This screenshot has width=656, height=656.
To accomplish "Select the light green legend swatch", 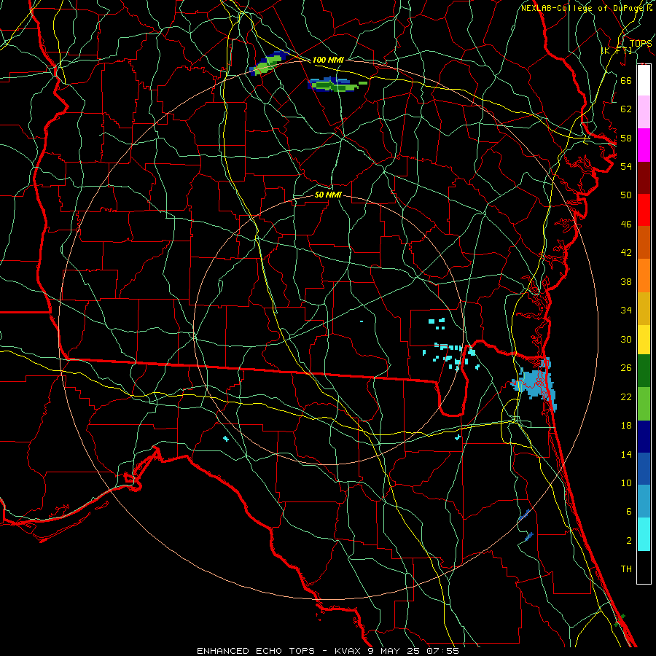I will pos(644,404).
